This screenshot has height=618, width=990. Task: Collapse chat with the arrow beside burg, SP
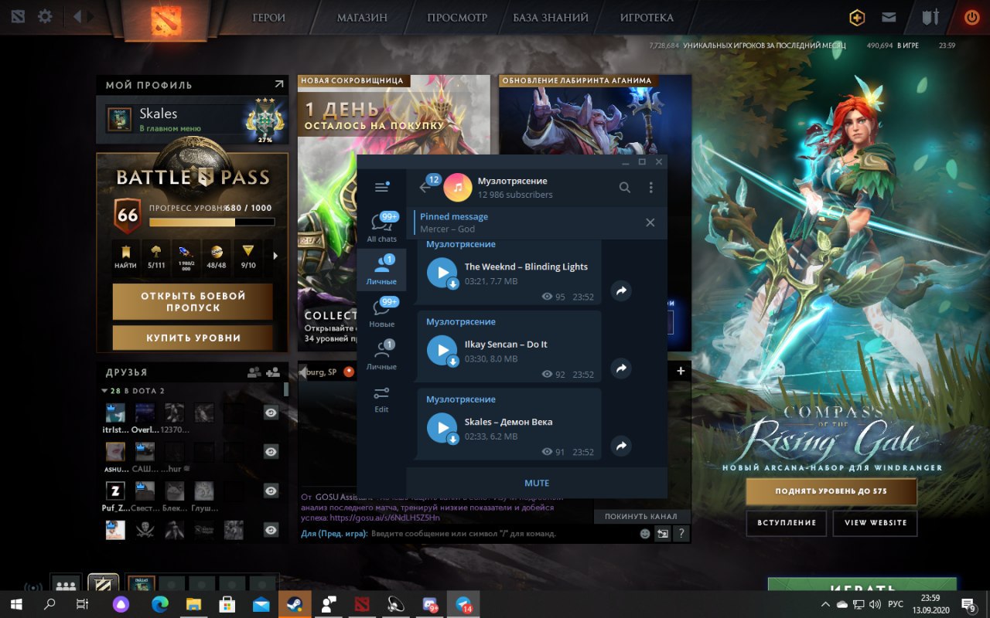click(x=302, y=372)
